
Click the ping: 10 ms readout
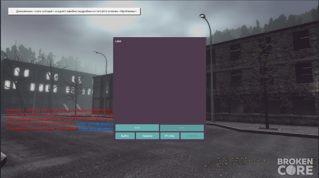(240, 158)
